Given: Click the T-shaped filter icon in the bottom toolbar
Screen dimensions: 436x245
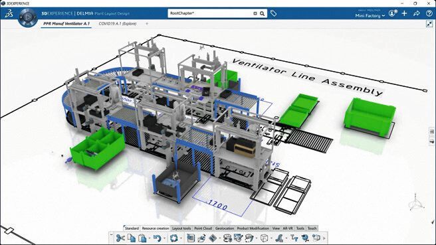Looking at the screenshot, I should pos(294,238).
